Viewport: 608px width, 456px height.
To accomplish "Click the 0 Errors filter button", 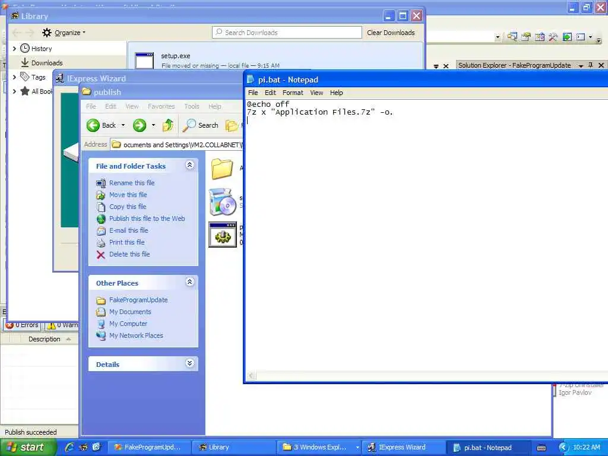I will [22, 325].
